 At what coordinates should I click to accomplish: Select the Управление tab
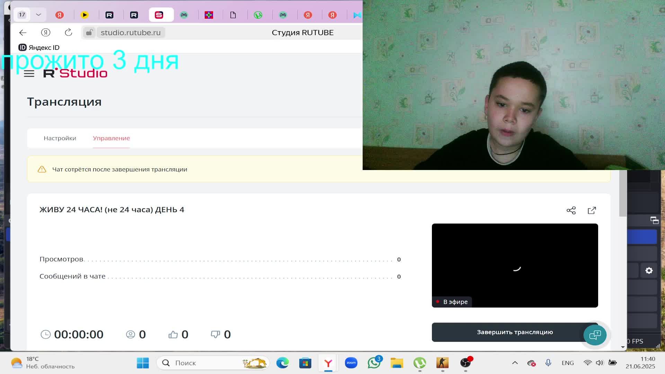point(111,138)
